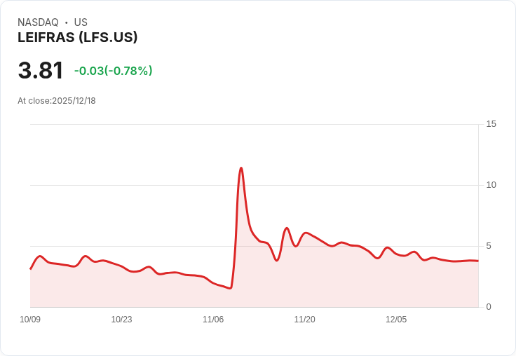Select the 12/05 date on the time axis

(396, 320)
